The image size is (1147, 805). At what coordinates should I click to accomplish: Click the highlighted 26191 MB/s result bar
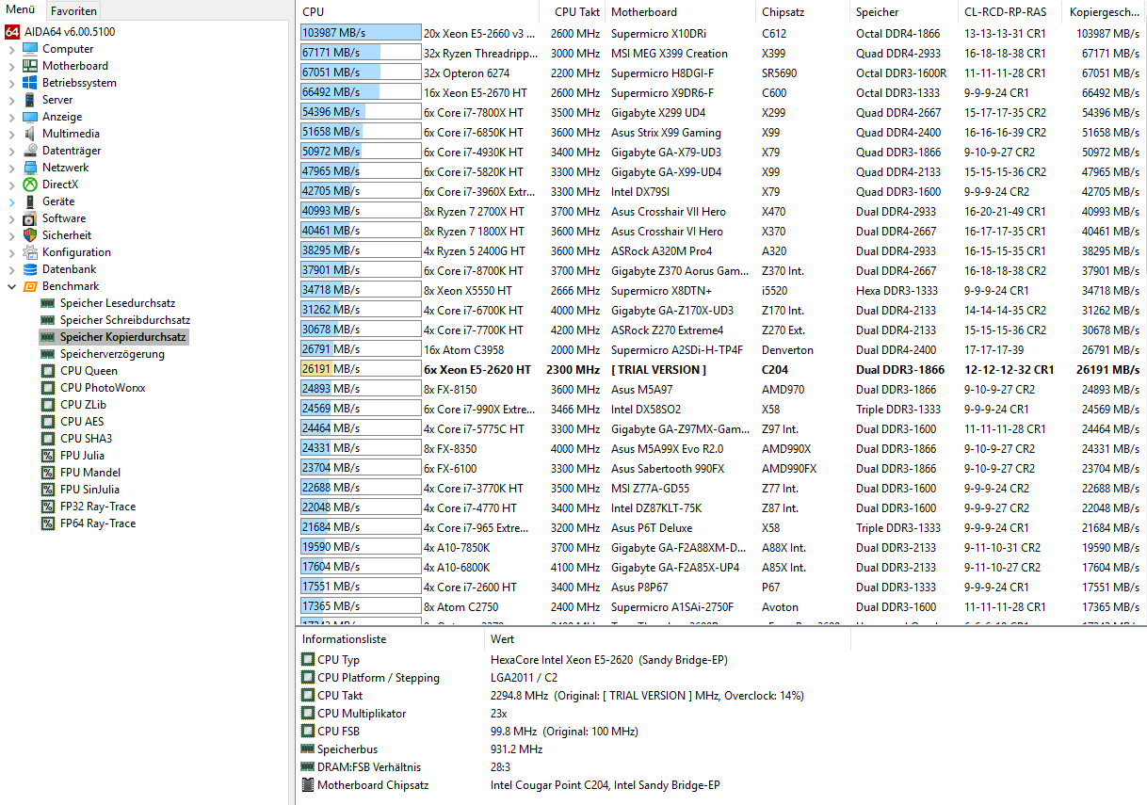pyautogui.click(x=361, y=369)
